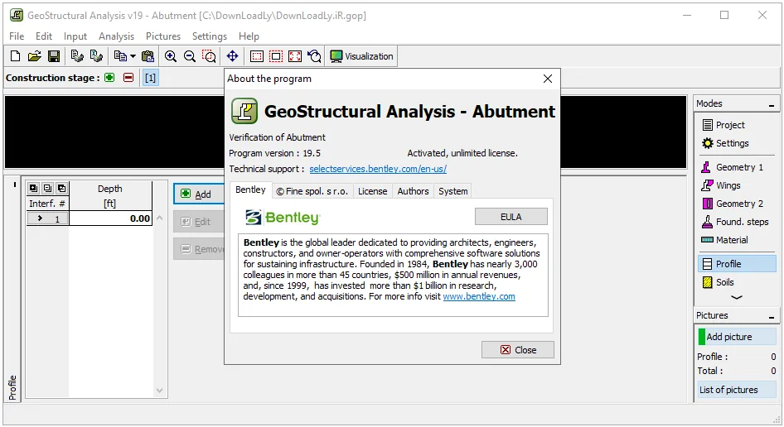Activate the pan move arrows tool

pyautogui.click(x=233, y=56)
